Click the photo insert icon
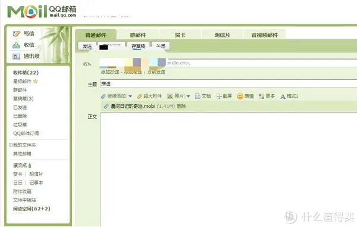This screenshot has width=357, height=227. (170, 97)
